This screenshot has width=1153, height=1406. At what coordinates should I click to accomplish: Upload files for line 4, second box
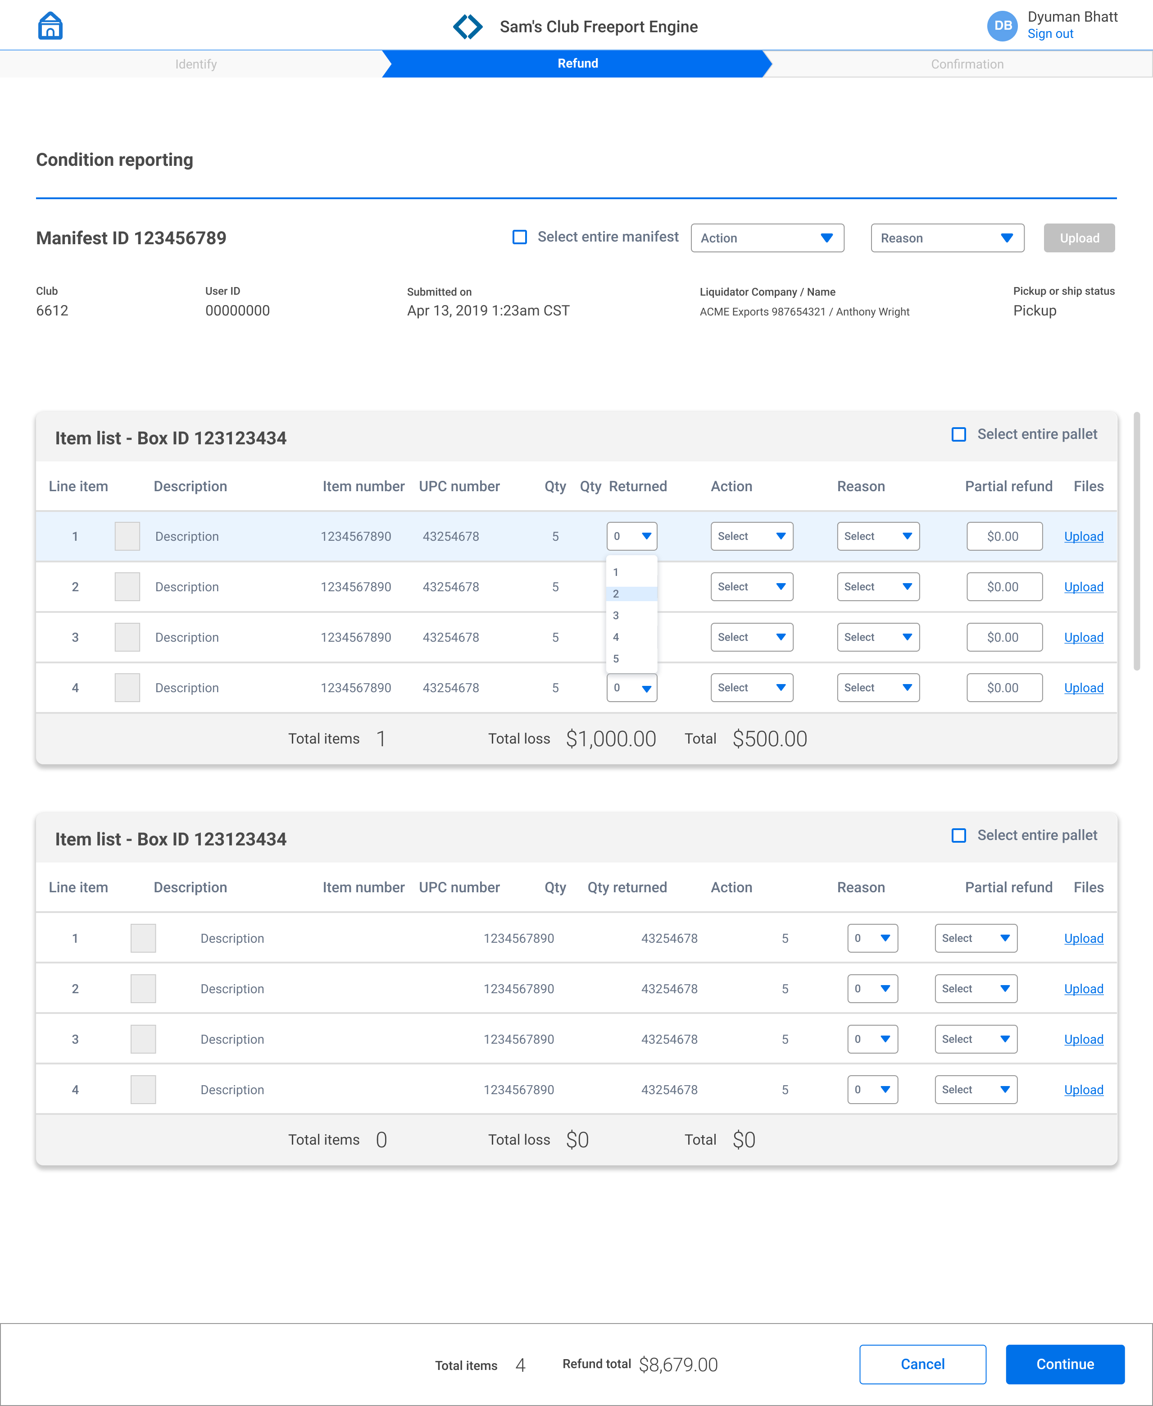[x=1083, y=1090]
